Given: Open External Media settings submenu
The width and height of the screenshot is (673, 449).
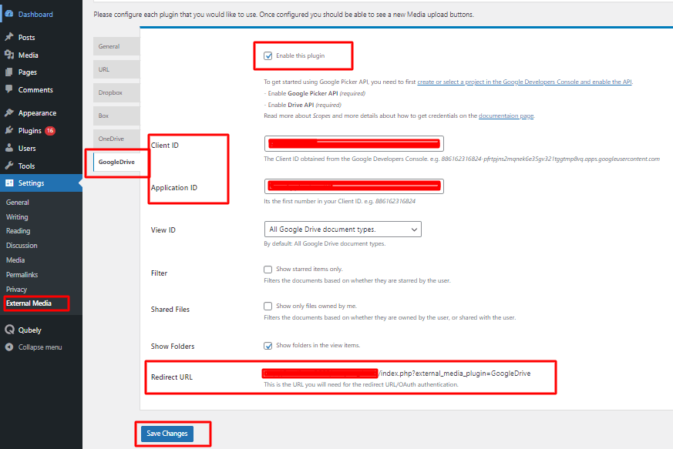Looking at the screenshot, I should (29, 303).
